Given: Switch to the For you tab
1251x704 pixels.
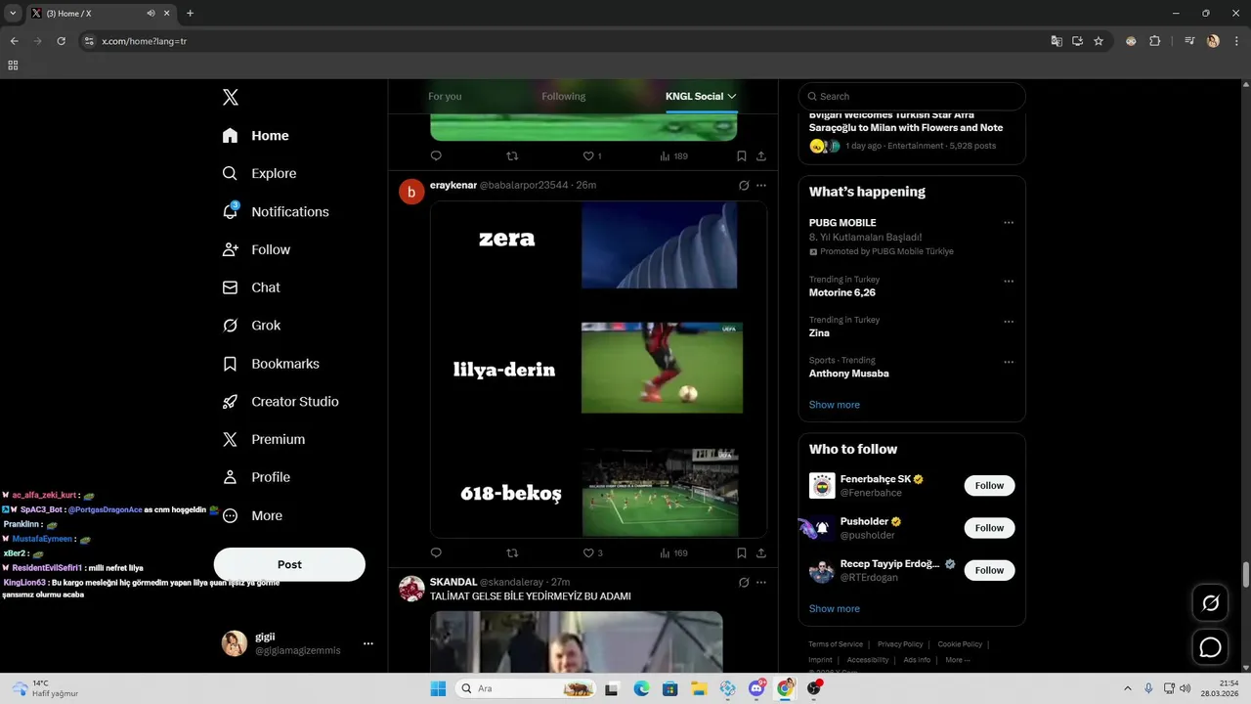Looking at the screenshot, I should pyautogui.click(x=445, y=96).
